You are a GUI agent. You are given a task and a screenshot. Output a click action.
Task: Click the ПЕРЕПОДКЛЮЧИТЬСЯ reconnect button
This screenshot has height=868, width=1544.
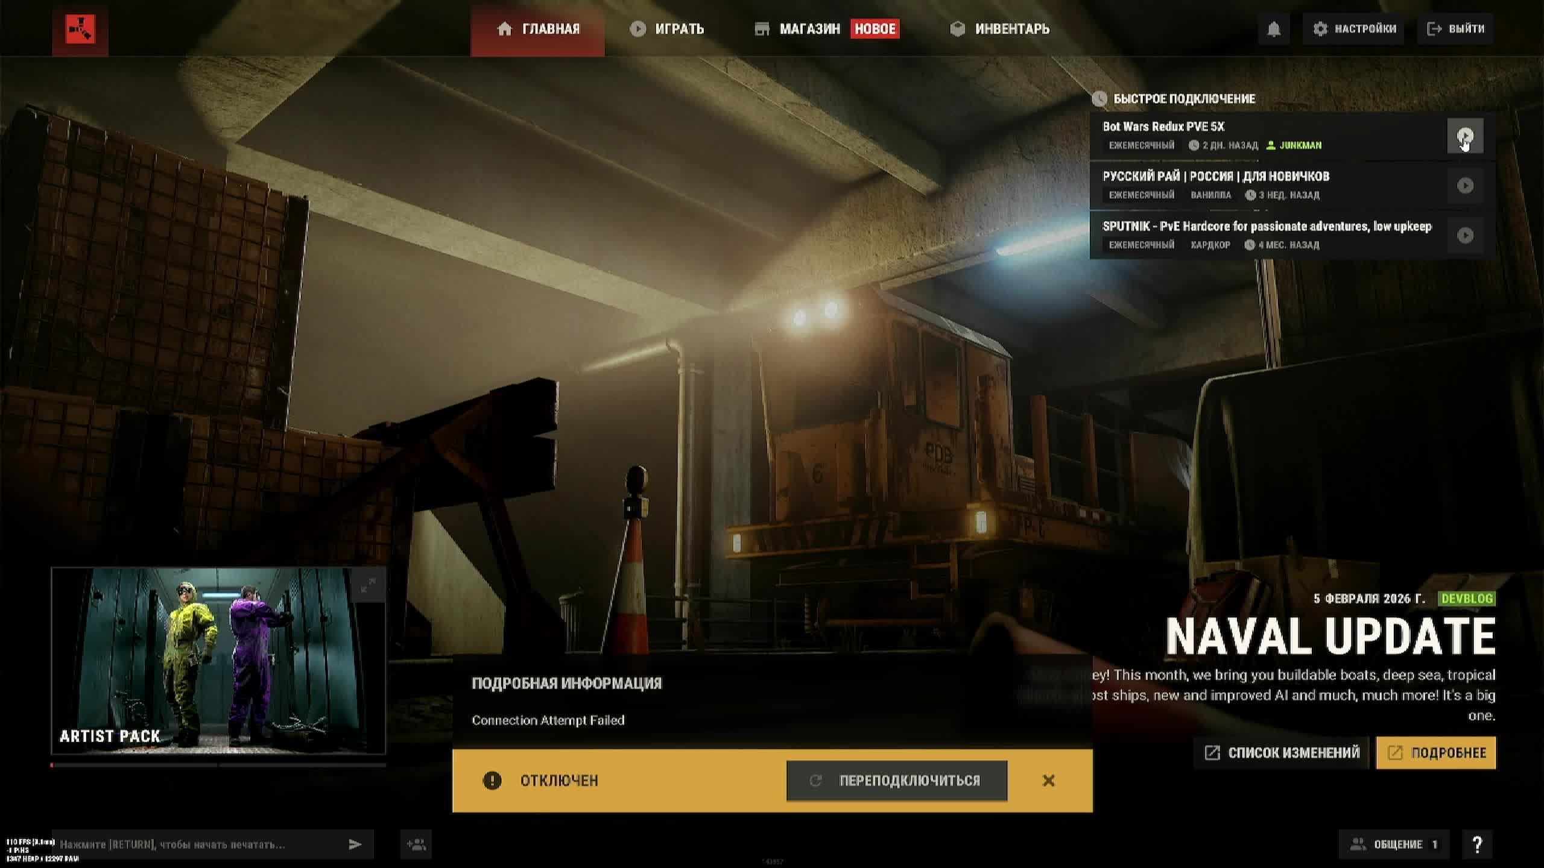point(896,781)
